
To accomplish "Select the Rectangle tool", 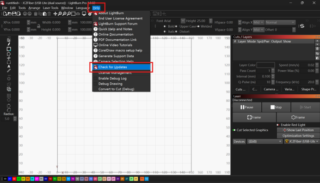I will point(9,49).
